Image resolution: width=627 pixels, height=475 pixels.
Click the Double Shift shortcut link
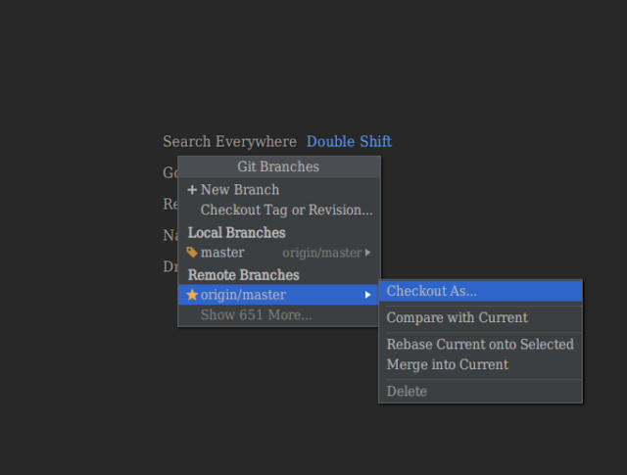click(349, 142)
